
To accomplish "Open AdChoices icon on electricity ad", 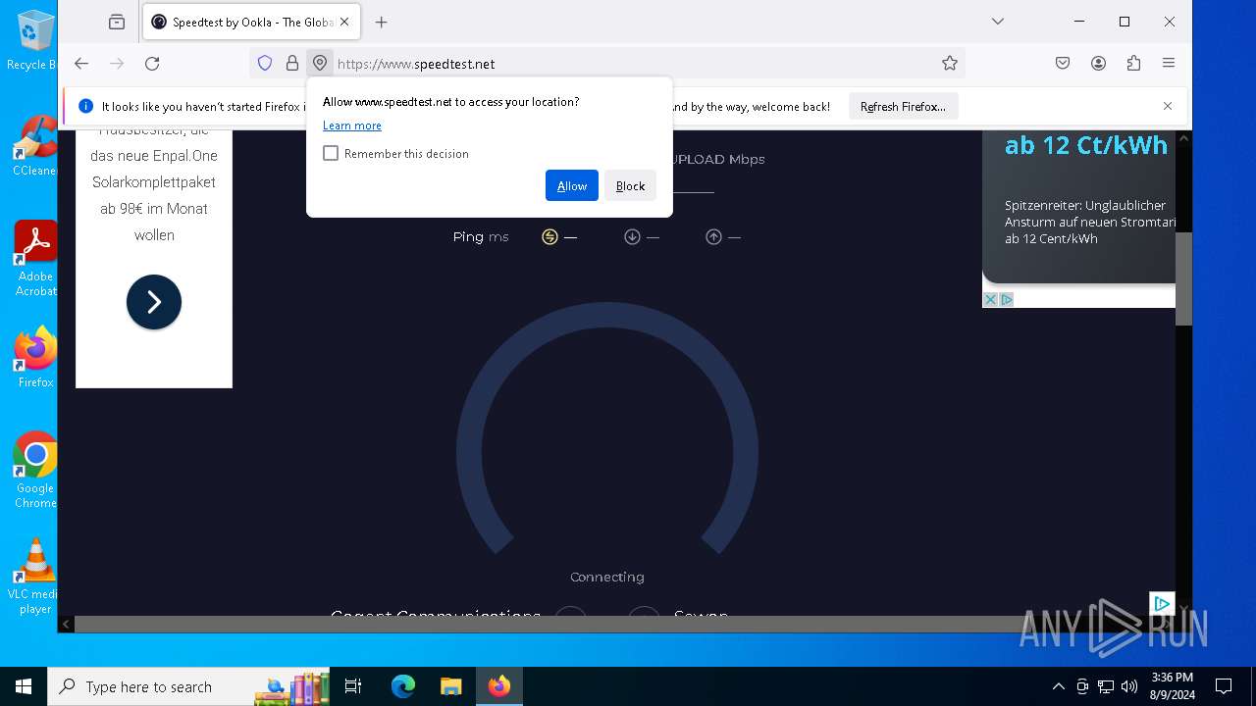I will [x=1007, y=299].
